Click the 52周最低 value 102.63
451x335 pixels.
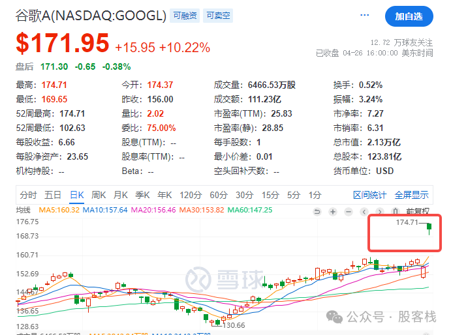pyautogui.click(x=72, y=128)
